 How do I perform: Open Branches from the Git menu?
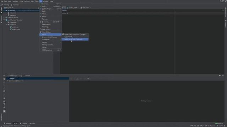click(50, 22)
